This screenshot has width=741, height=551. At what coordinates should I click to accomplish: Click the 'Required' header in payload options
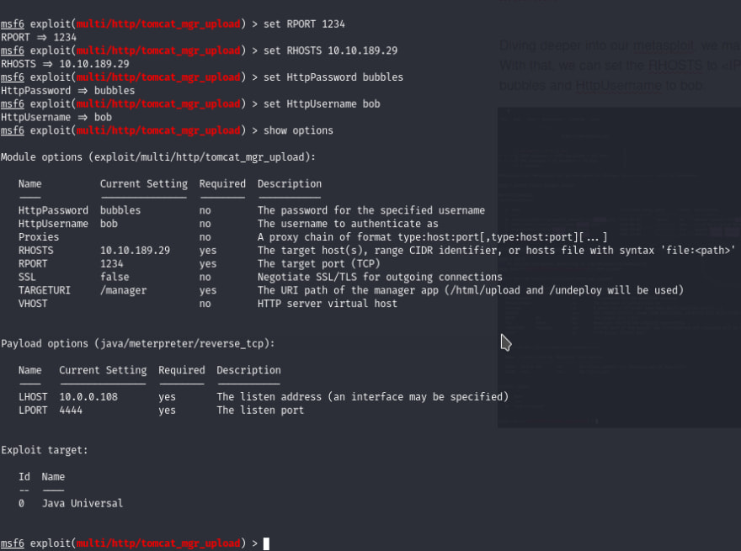coord(182,370)
